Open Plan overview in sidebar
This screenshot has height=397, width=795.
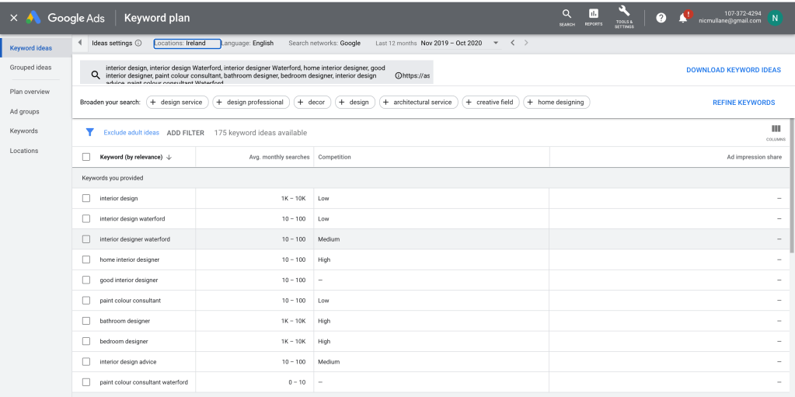coord(30,92)
